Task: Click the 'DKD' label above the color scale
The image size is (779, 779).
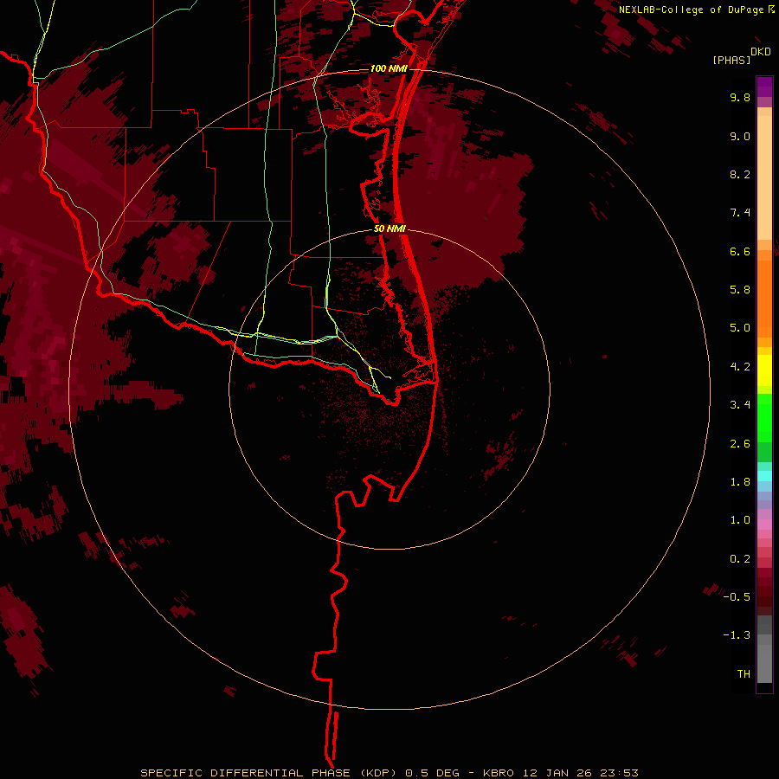Action: tap(761, 52)
